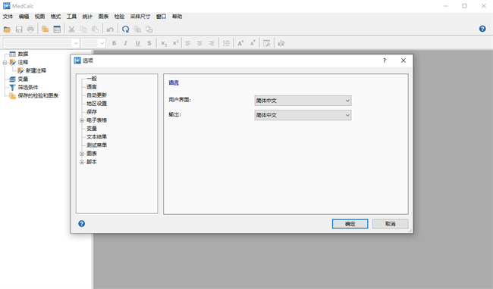This screenshot has width=493, height=289.
Task: Select 数据 in sidebar tree
Action: click(23, 54)
